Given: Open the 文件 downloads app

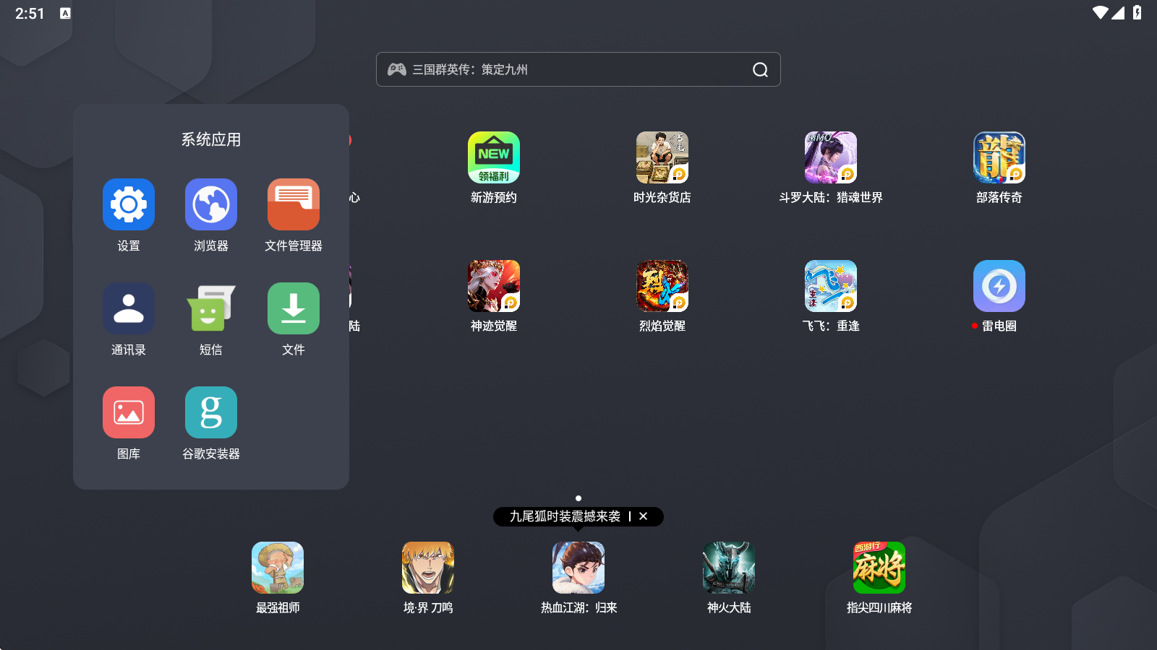Looking at the screenshot, I should [x=294, y=308].
